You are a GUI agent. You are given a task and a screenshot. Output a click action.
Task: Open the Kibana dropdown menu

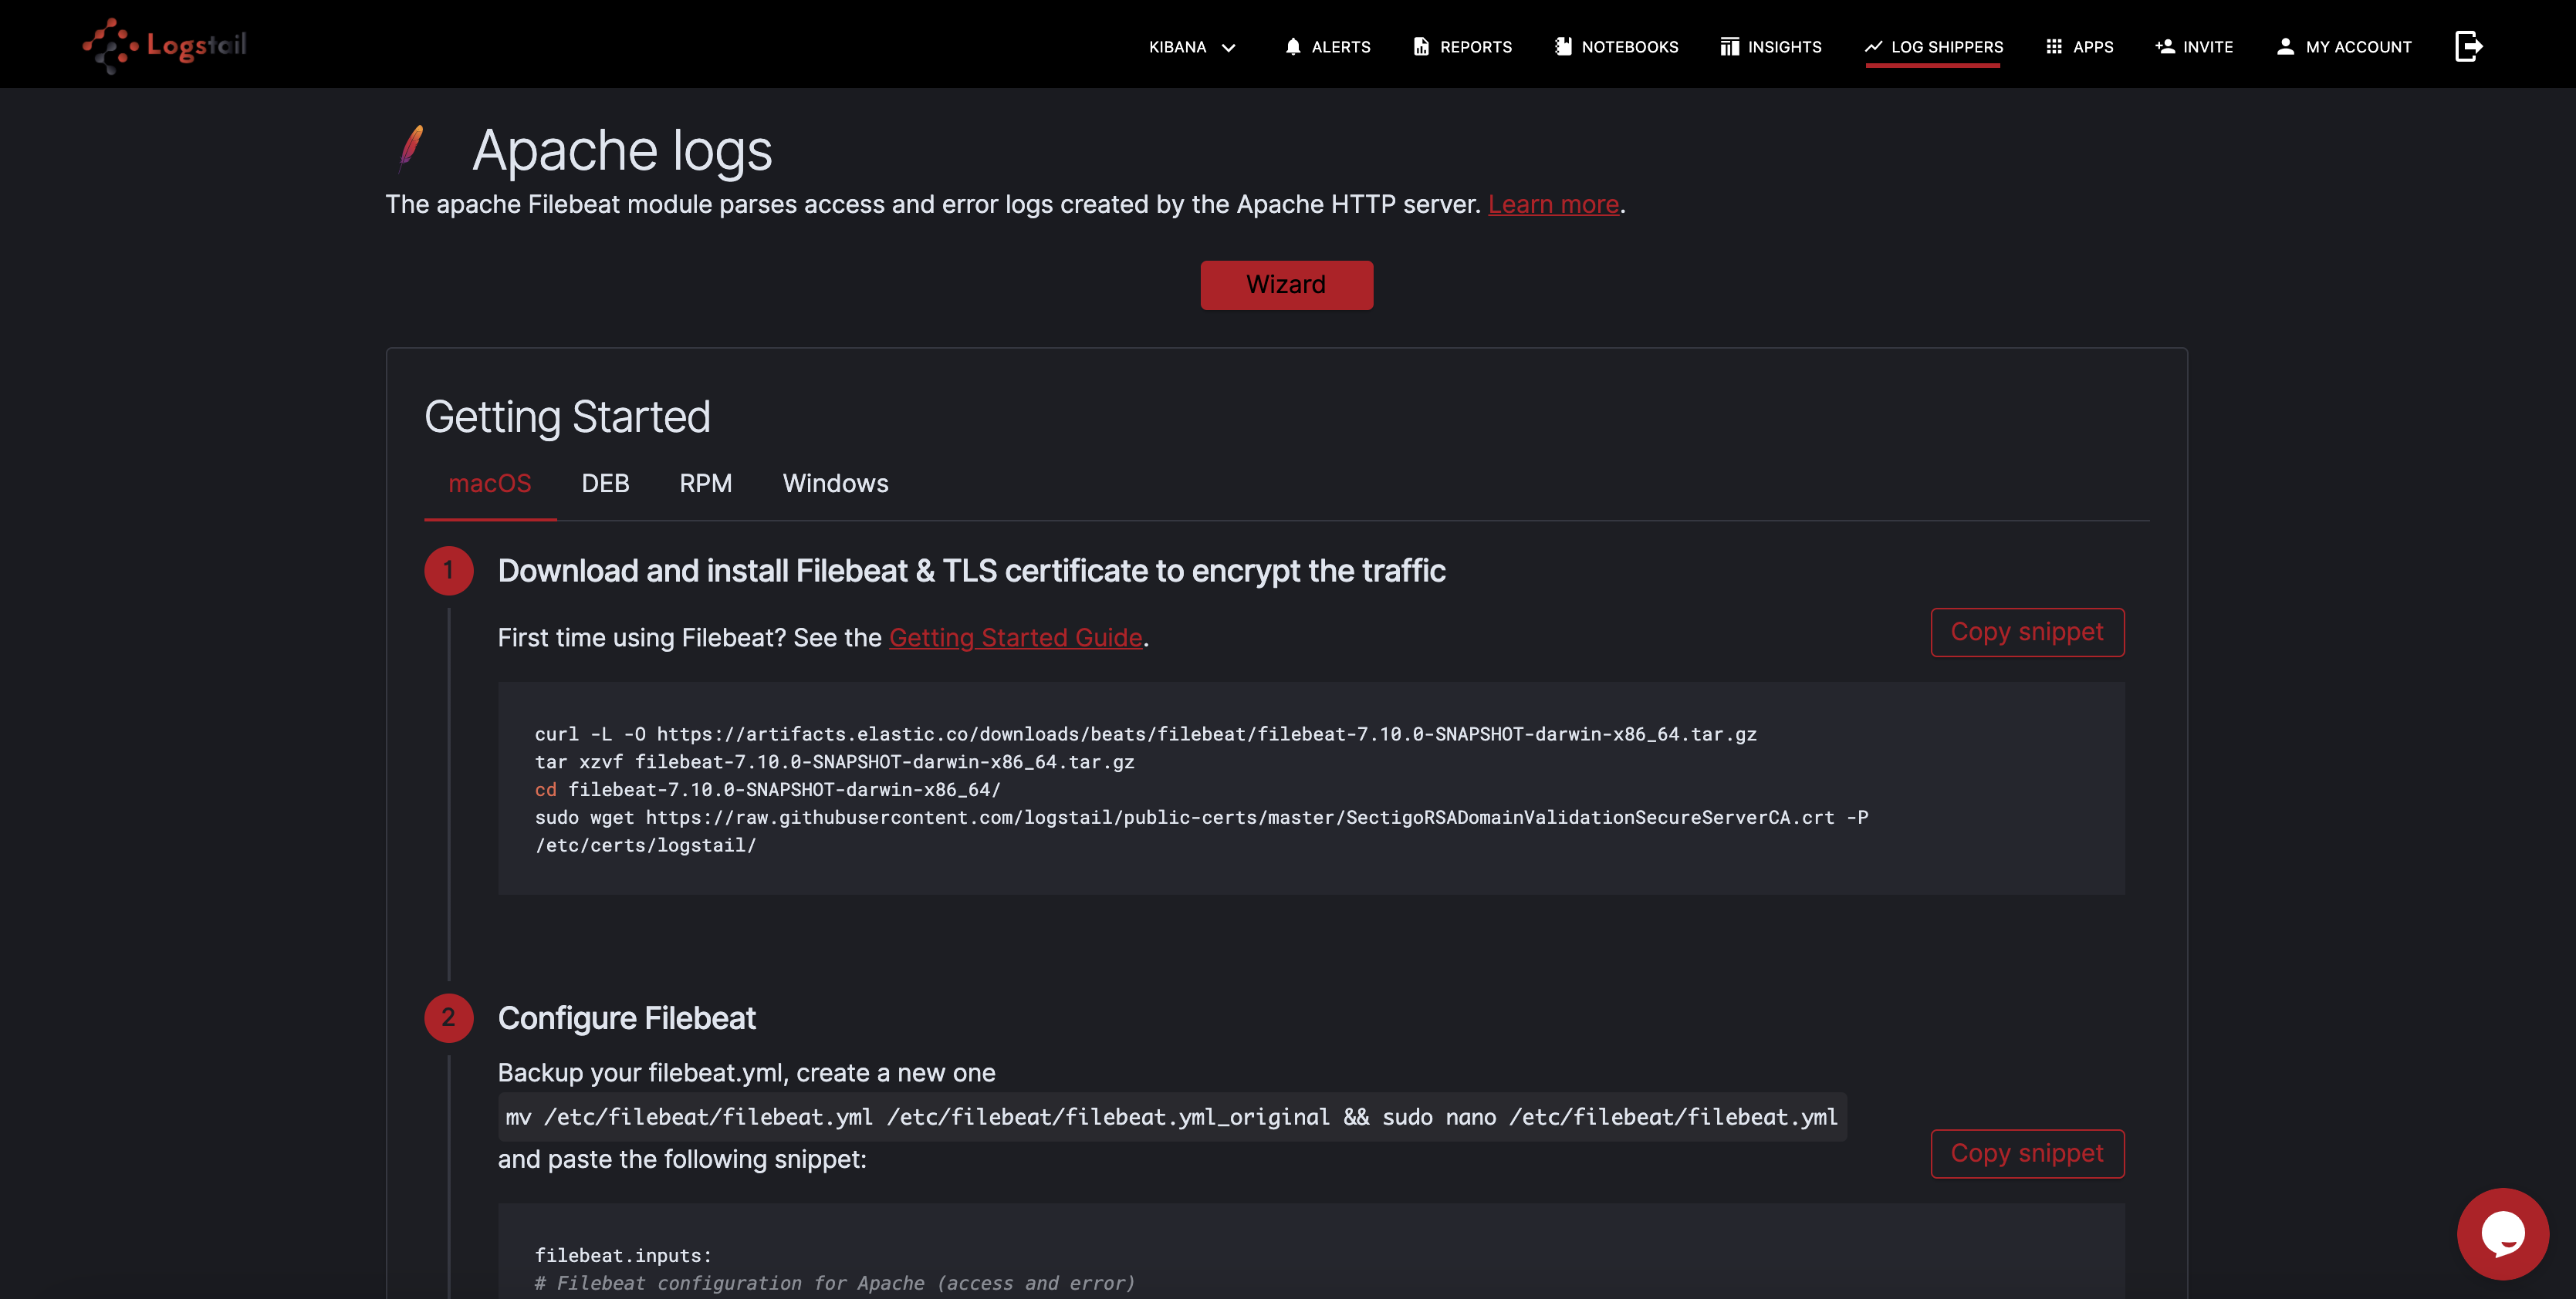[1192, 47]
